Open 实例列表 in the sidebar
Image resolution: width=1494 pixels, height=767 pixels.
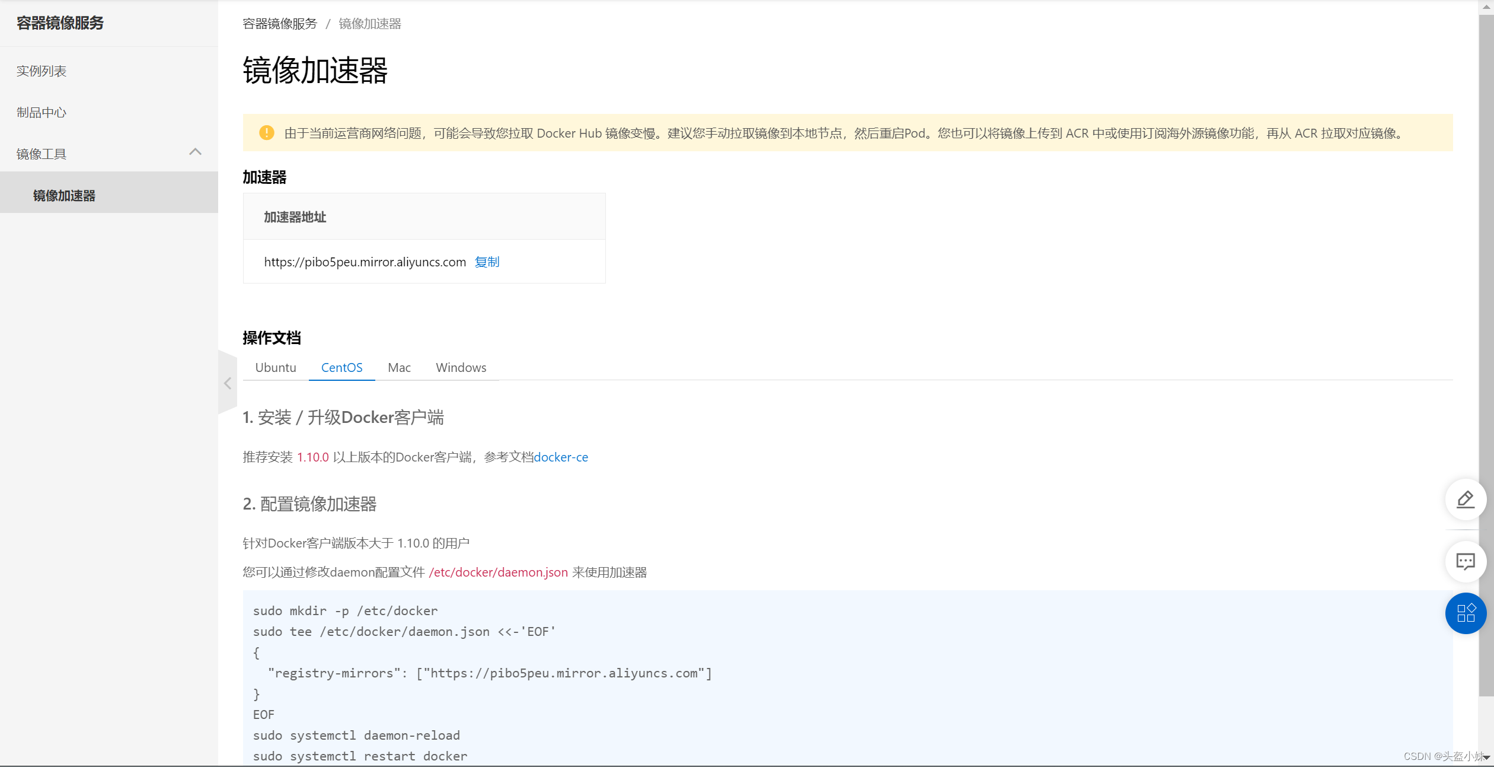click(41, 71)
